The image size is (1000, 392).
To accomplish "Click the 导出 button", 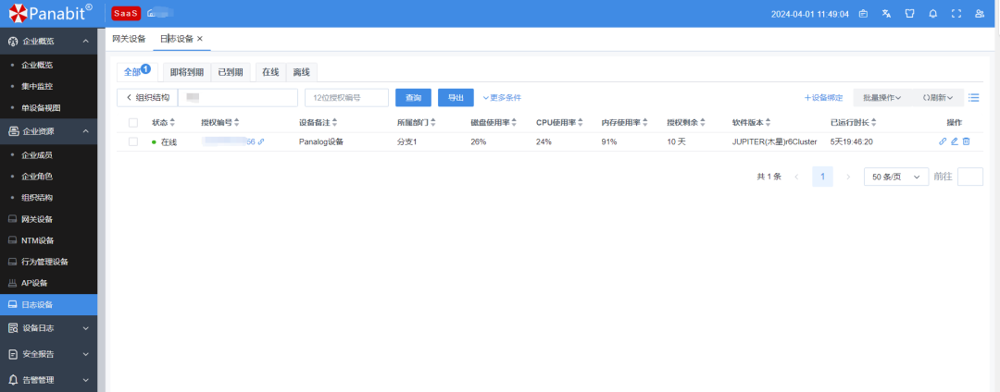I will coord(456,98).
